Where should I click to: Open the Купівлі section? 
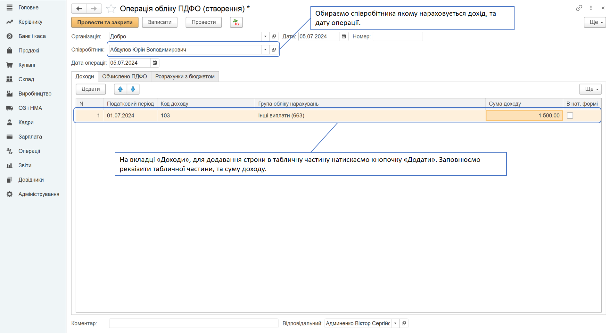[27, 65]
